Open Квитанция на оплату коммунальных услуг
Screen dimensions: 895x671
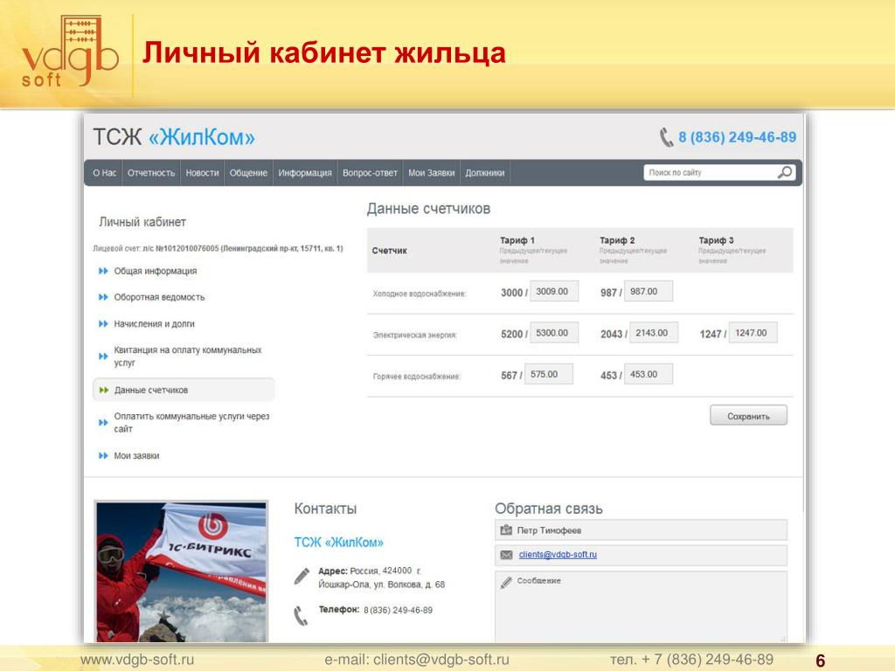[188, 356]
